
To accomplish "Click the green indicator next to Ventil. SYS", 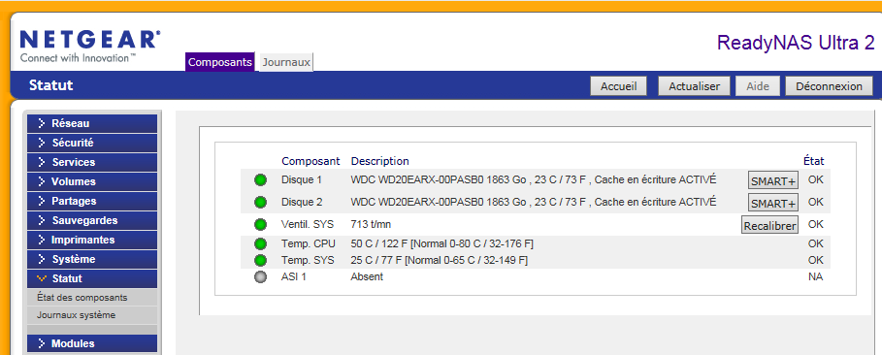I will point(260,224).
